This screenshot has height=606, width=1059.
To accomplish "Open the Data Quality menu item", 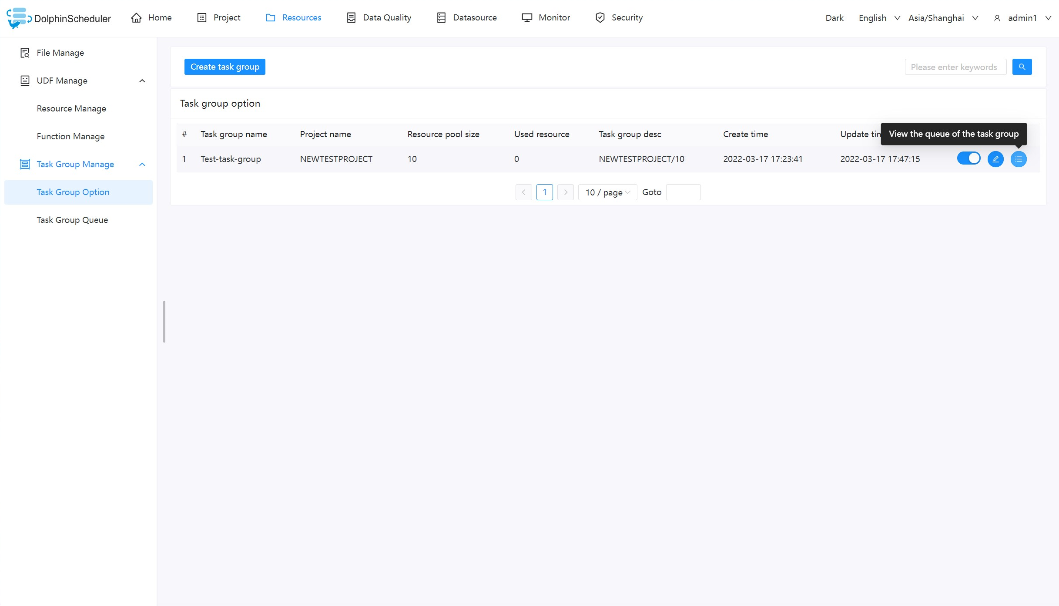I will pyautogui.click(x=352, y=17).
